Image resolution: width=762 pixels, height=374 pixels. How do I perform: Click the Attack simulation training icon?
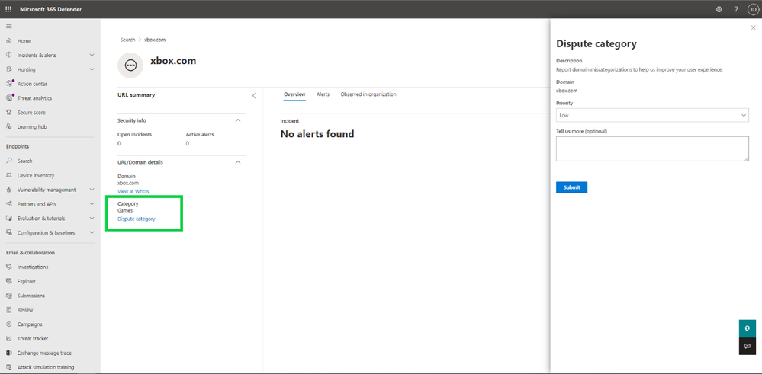pyautogui.click(x=8, y=367)
